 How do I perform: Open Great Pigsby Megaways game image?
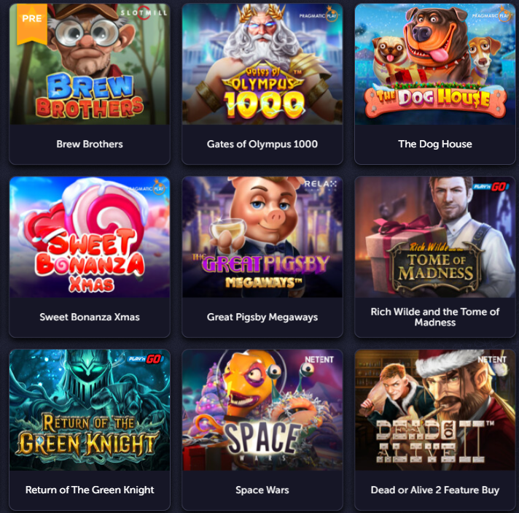click(262, 237)
